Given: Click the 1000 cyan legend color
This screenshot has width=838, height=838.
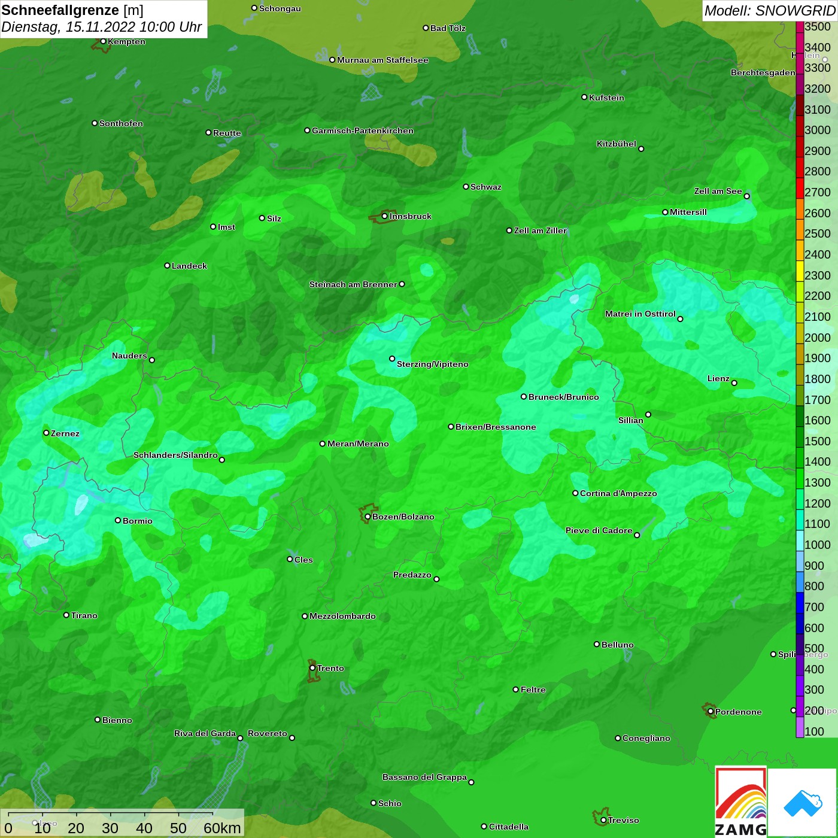Looking at the screenshot, I should click(x=800, y=540).
